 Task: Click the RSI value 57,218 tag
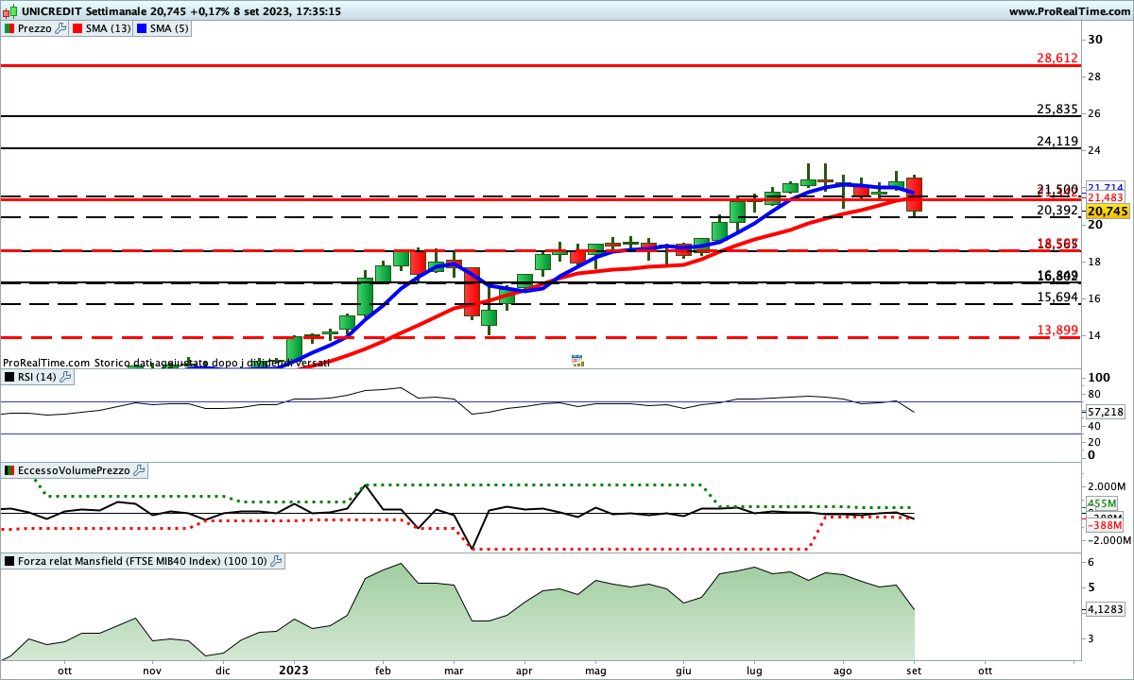pos(1105,413)
